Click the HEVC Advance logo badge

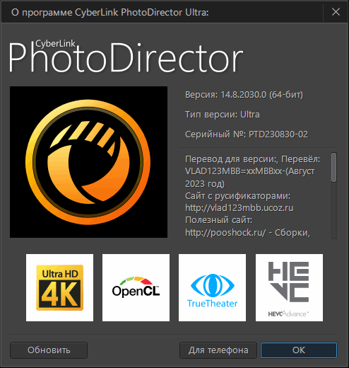coord(289,287)
